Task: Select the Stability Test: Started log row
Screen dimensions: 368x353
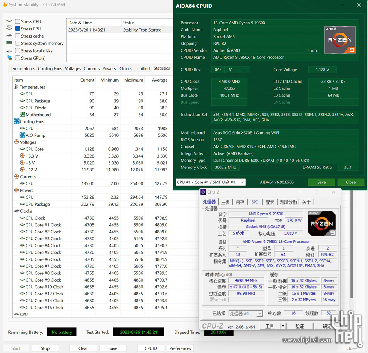Action: pos(120,30)
